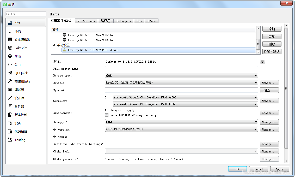Open the Testing flask icon
The height and width of the screenshot is (177, 295).
(10, 140)
